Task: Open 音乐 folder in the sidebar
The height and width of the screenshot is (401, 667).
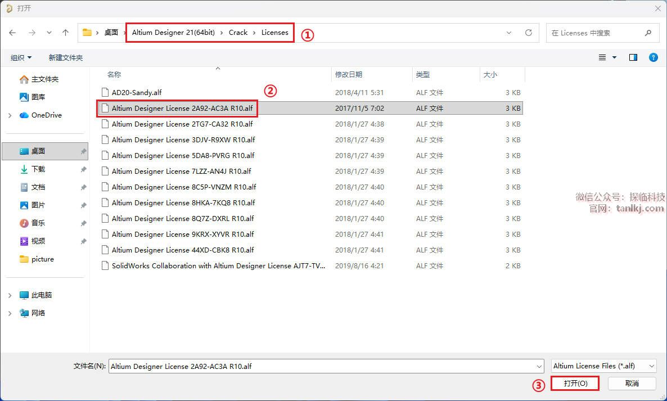Action: tap(32, 223)
